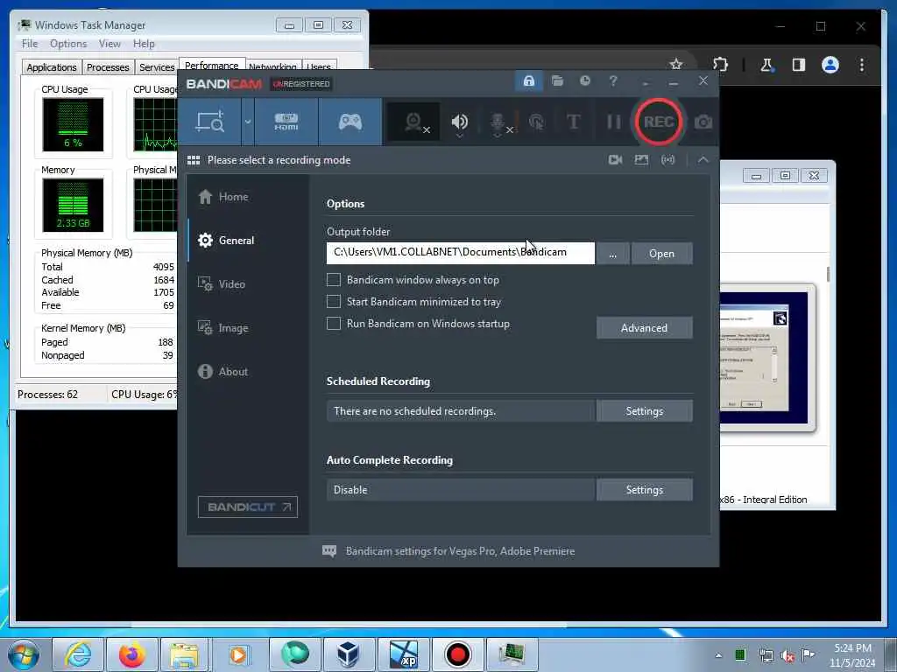The width and height of the screenshot is (897, 672).
Task: Open Auto Complete Recording Settings button
Action: pos(644,490)
